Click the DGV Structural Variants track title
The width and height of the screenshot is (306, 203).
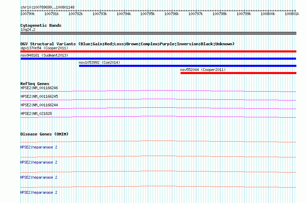pyautogui.click(x=127, y=44)
